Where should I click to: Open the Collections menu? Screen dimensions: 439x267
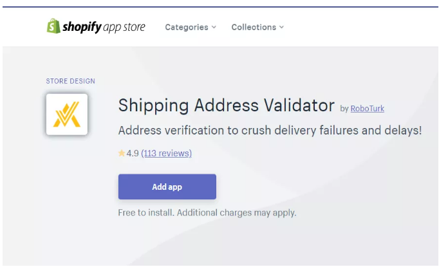pos(254,27)
